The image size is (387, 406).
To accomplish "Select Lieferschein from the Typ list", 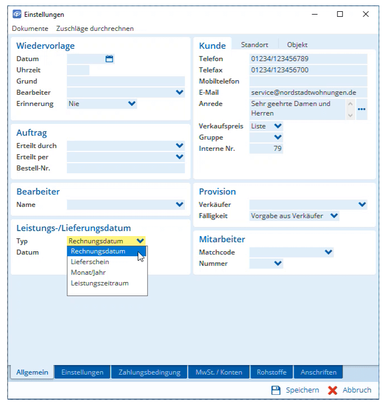I will click(90, 262).
